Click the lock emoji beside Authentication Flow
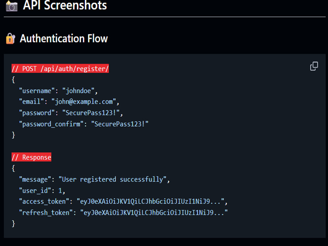Image resolution: width=328 pixels, height=246 pixels. [x=10, y=38]
